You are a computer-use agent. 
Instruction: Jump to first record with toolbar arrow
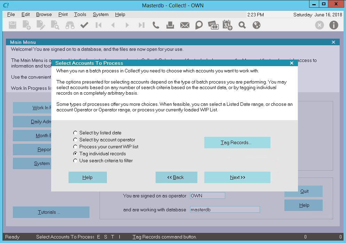(99, 25)
